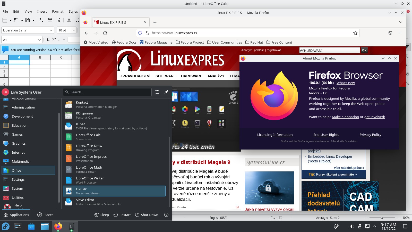Click the Save to Pocket icon
Screen dimensions: 412x232
pyautogui.click(x=390, y=33)
